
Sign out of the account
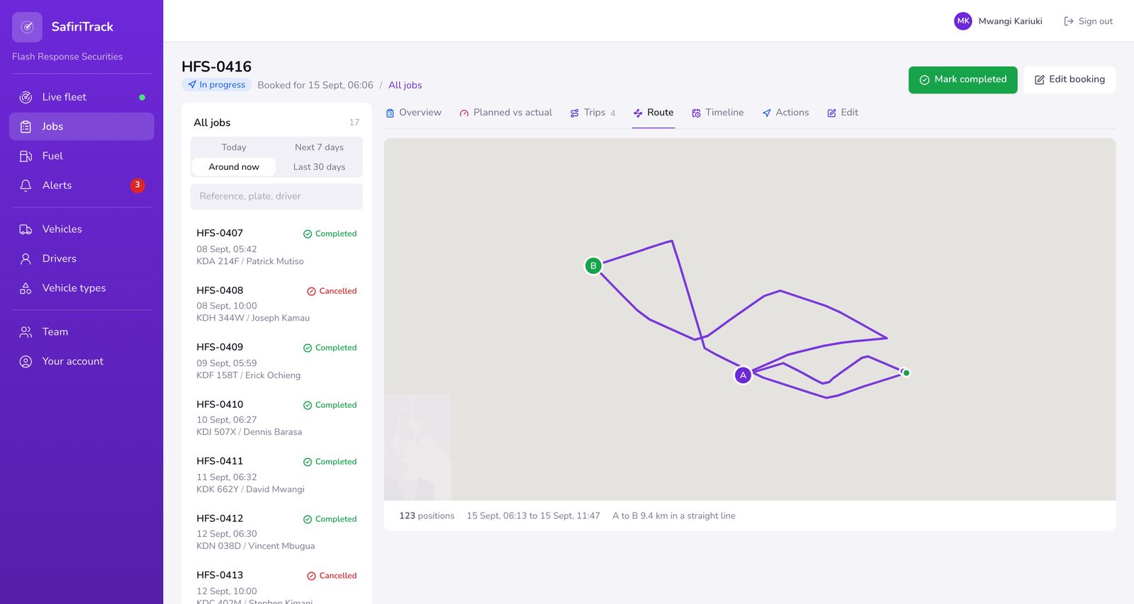[x=1088, y=21]
